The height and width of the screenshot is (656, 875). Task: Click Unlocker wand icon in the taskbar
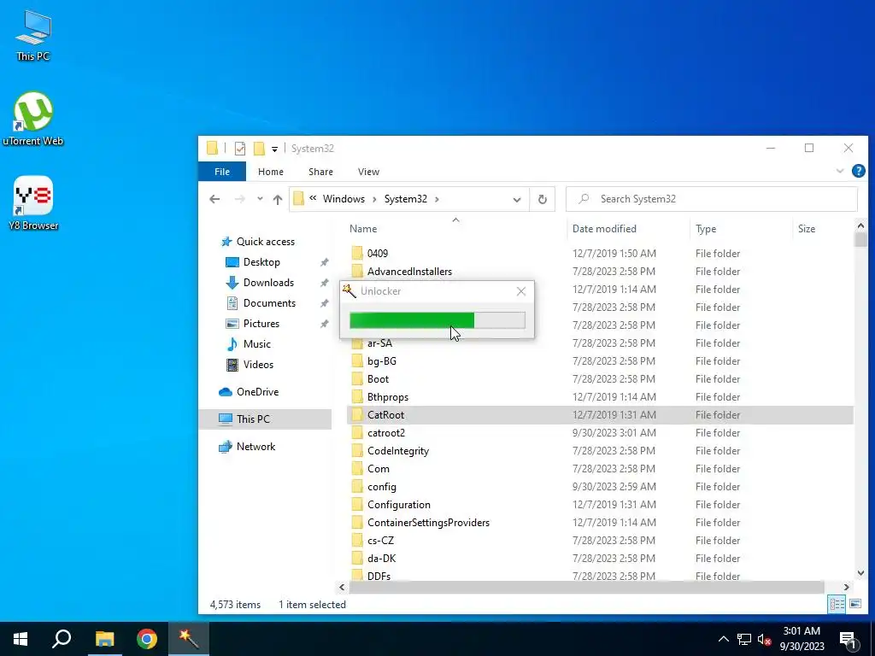(189, 639)
